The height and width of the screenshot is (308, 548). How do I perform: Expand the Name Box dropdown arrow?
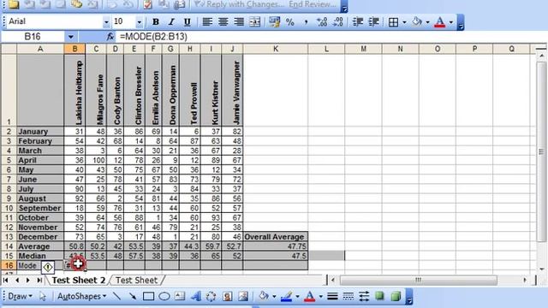tap(71, 37)
